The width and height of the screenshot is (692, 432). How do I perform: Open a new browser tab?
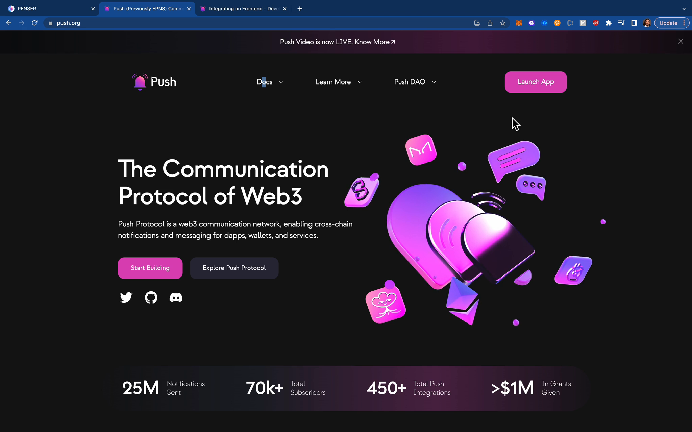[300, 9]
